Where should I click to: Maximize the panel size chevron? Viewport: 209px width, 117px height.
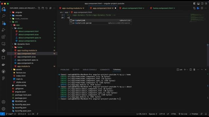coord(202,70)
